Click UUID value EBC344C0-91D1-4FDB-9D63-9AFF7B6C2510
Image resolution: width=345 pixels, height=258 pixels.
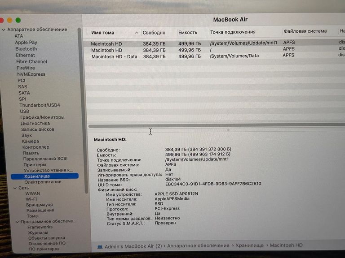(x=213, y=184)
